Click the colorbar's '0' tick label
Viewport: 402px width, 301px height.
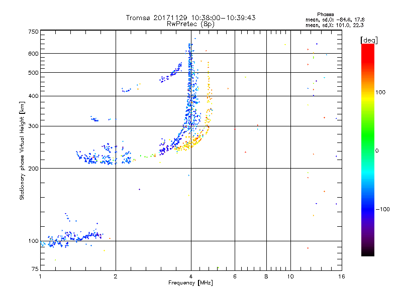click(x=377, y=151)
